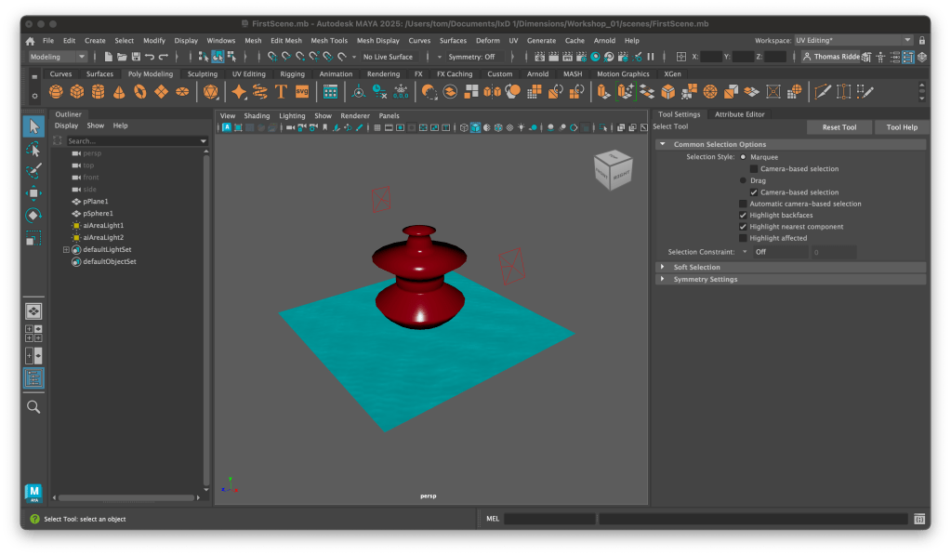Click the polygon Type text tool icon
This screenshot has width=951, height=555.
click(x=281, y=92)
